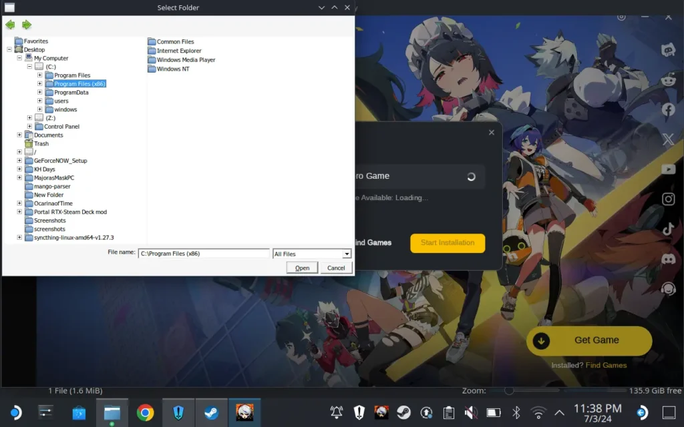
Task: Open the YouTube icon in launcher sidebar
Action: [x=668, y=169]
